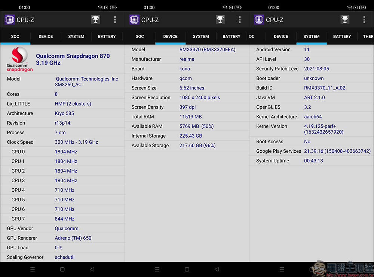Tap the Wi-Fi status icon in middle screen
Viewport: 374px width, 277px height.
point(225,7)
